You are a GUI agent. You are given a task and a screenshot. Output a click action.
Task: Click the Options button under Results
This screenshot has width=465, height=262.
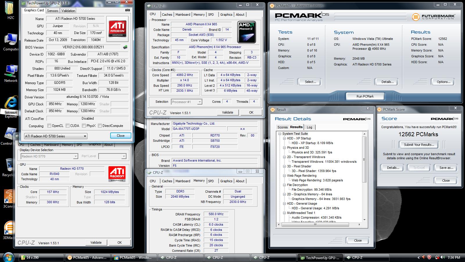click(x=443, y=82)
